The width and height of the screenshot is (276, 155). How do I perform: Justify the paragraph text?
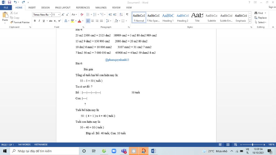(x=101, y=21)
